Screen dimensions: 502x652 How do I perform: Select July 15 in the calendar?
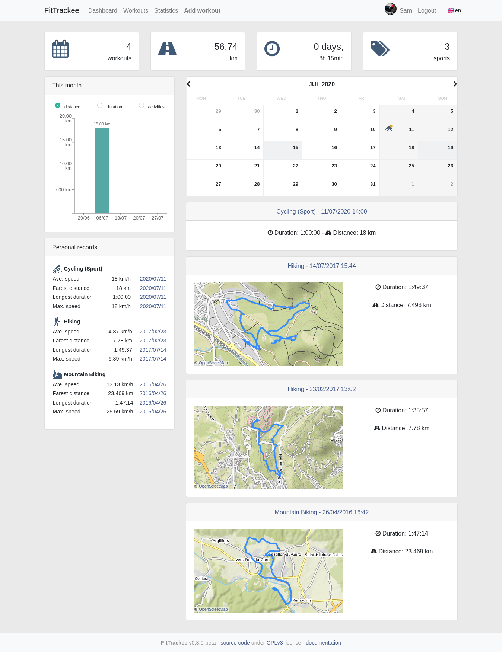(x=283, y=150)
